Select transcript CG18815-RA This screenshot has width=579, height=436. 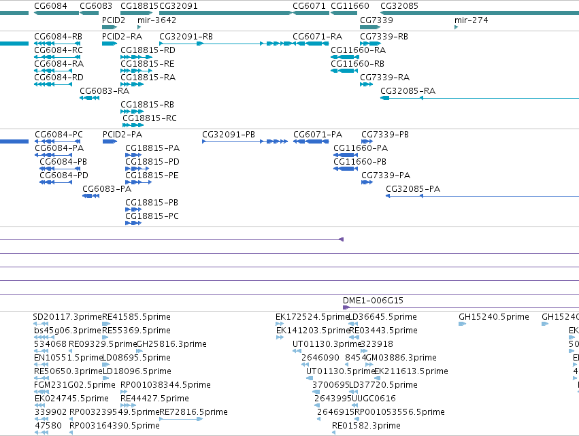[x=148, y=78]
